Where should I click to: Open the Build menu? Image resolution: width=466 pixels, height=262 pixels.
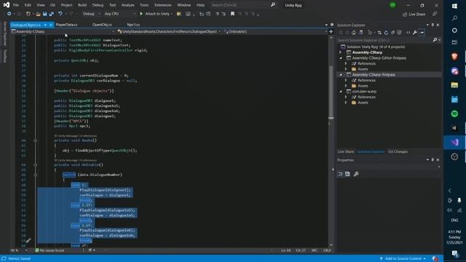coord(82,5)
